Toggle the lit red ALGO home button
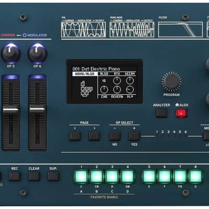 pos(181,113)
